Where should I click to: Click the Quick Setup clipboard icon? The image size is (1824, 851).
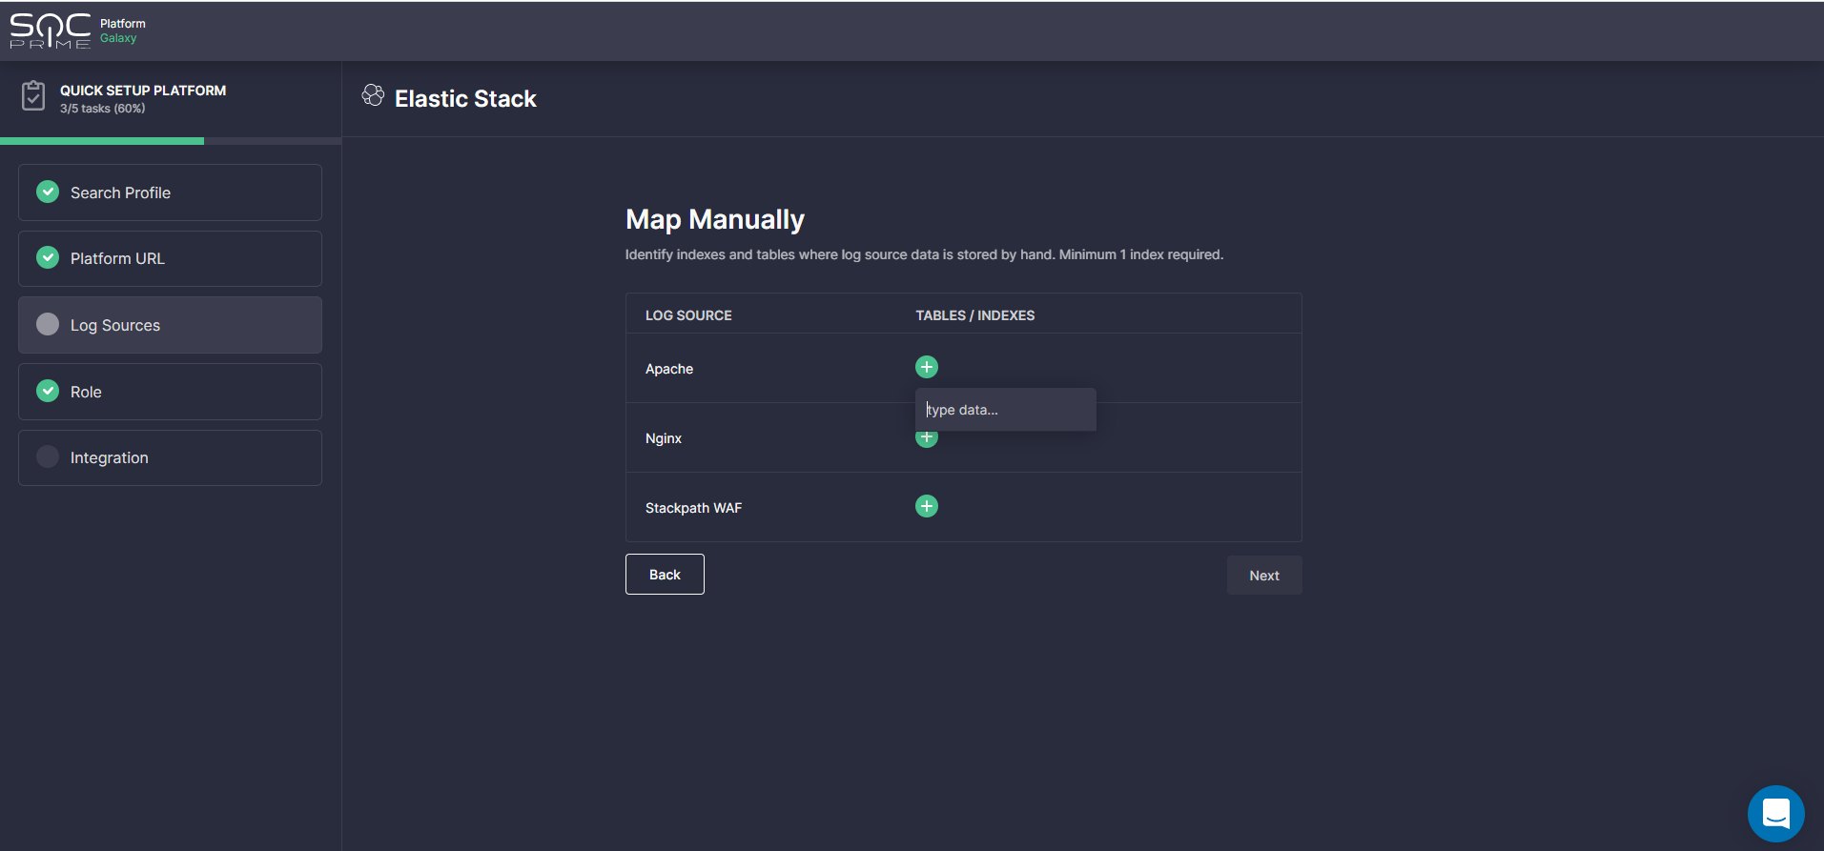33,96
